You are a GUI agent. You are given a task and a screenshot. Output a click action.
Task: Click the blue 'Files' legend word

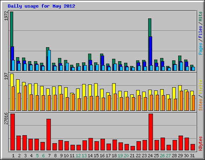(201, 32)
